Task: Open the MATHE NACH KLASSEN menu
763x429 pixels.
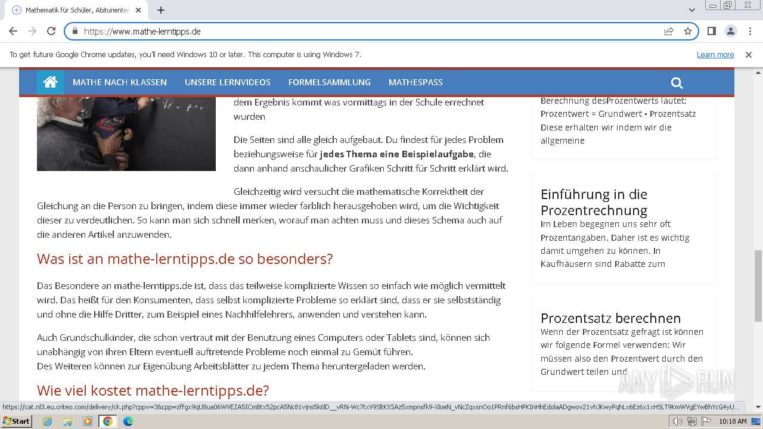Action: (x=120, y=82)
